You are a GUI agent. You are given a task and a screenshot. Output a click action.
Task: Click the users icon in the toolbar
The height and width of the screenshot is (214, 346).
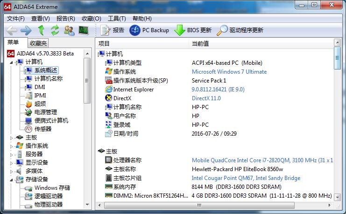click(69, 30)
